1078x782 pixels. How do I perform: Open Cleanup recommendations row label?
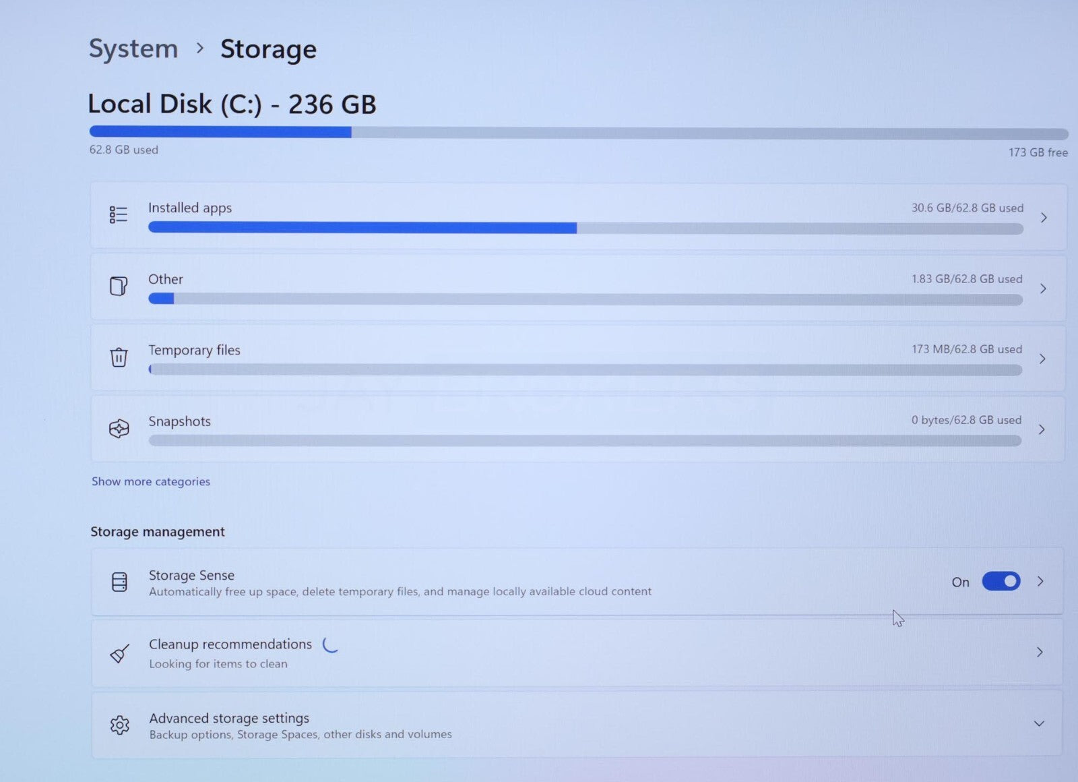[x=230, y=644]
